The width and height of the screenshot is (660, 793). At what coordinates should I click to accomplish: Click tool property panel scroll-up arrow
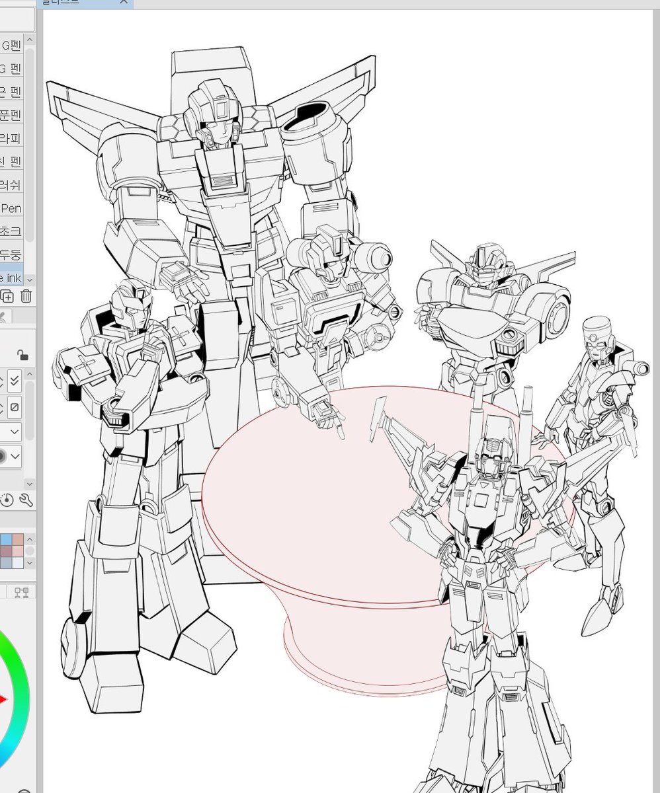[29, 375]
